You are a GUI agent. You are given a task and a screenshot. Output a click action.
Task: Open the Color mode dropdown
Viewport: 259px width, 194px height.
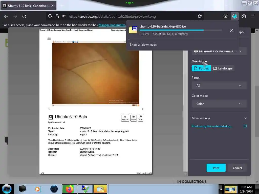tap(219, 104)
